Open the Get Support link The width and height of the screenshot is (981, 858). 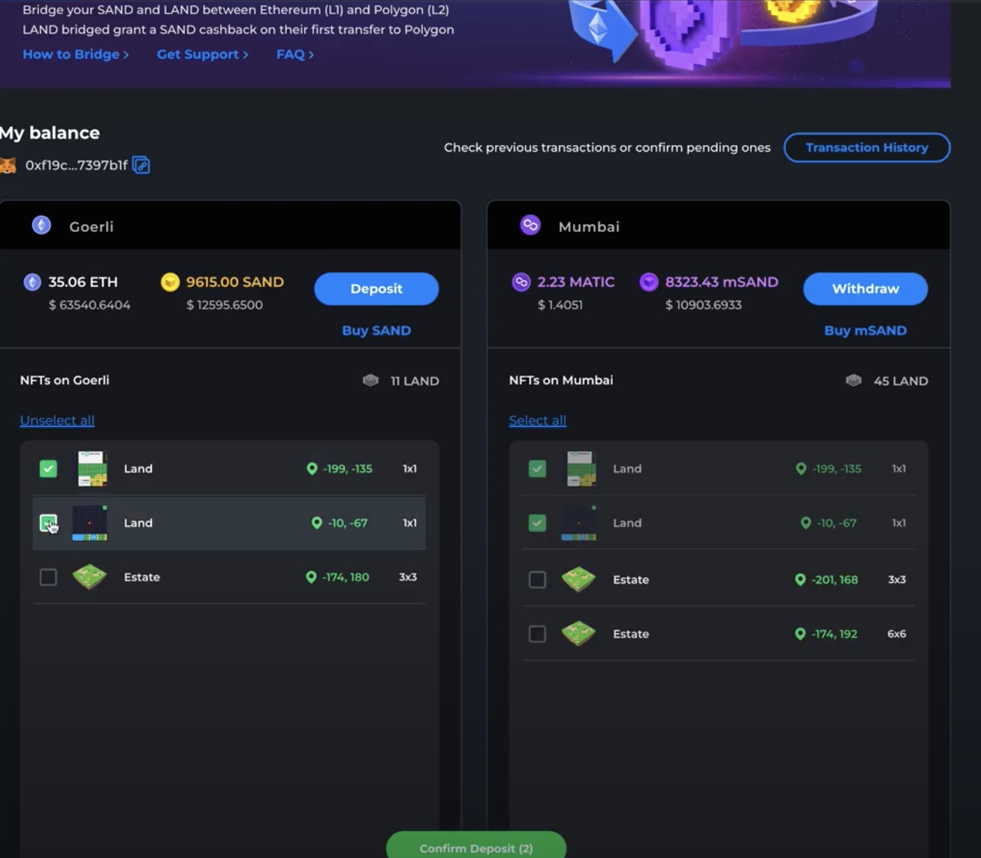click(202, 54)
